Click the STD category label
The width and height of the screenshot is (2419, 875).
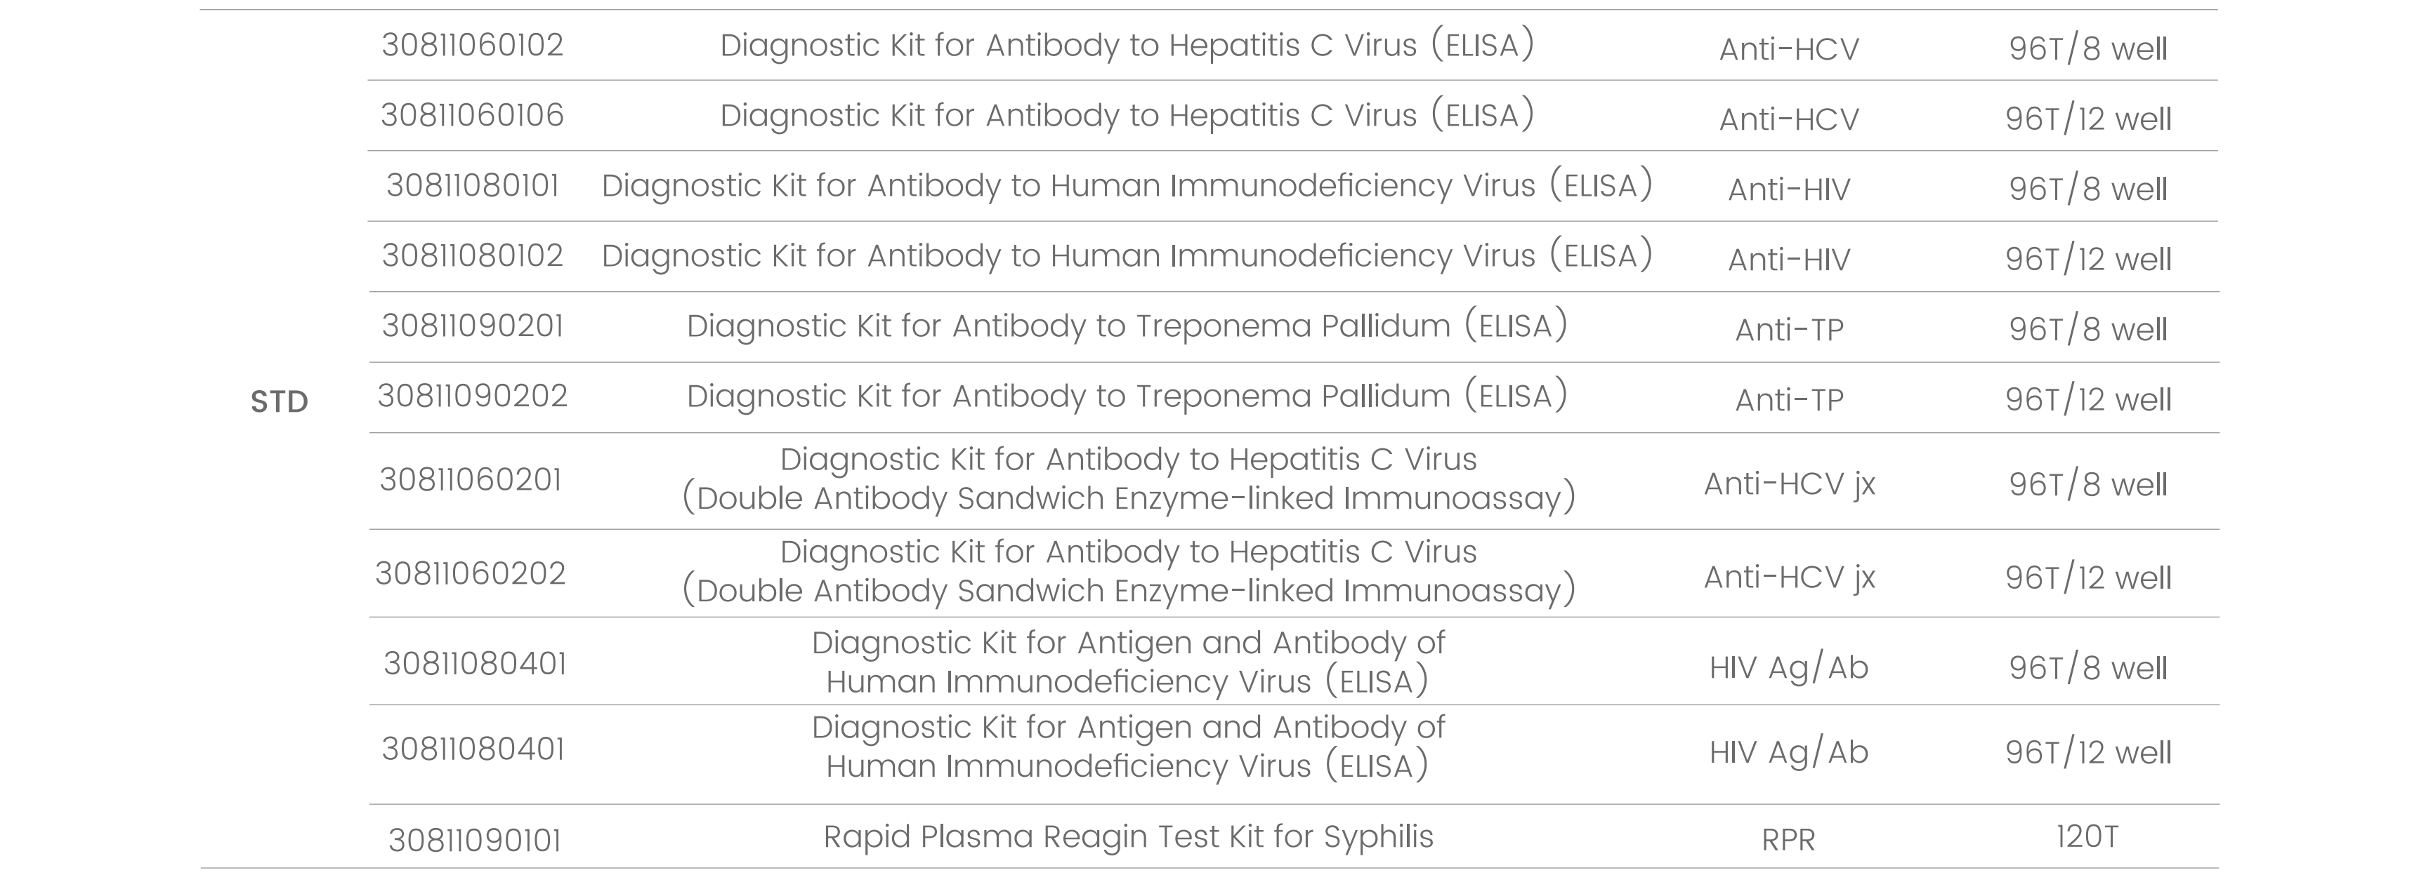coord(279,401)
